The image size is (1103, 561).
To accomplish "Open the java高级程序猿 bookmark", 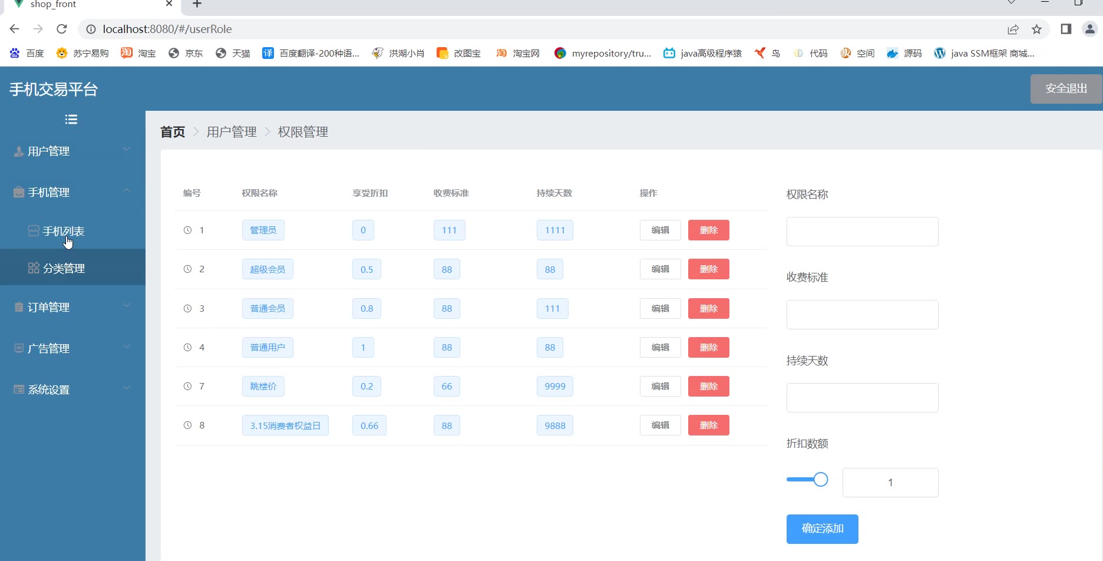I will tap(702, 53).
